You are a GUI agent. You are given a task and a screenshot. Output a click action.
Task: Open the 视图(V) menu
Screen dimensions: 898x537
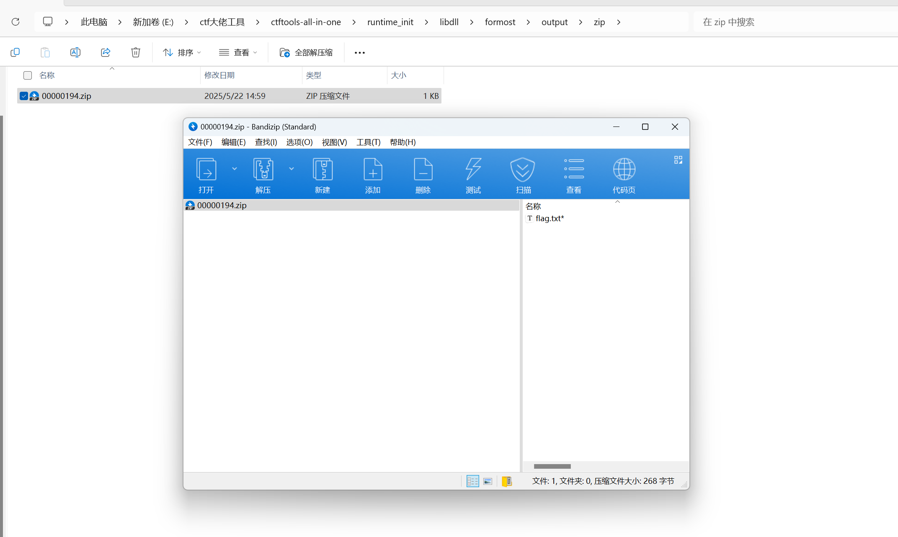pyautogui.click(x=334, y=142)
